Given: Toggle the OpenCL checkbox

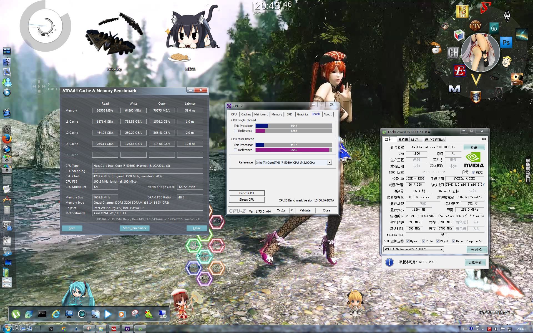Looking at the screenshot, I should coord(408,241).
